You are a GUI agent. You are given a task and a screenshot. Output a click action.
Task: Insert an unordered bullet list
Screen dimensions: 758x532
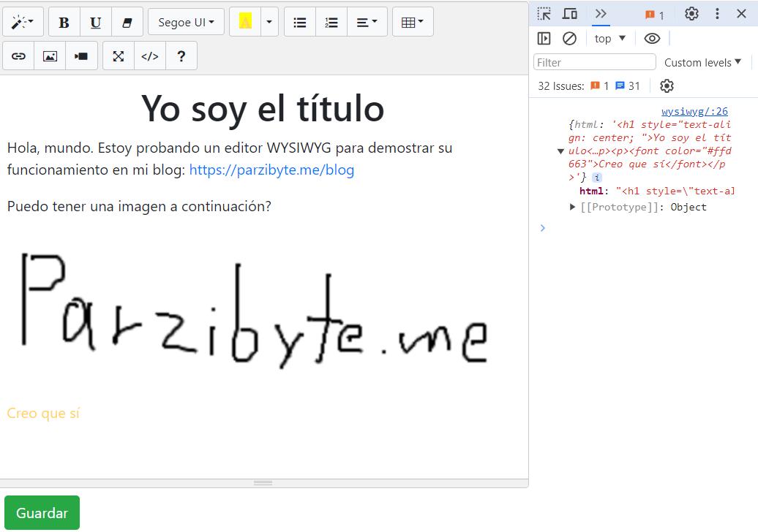pos(300,22)
